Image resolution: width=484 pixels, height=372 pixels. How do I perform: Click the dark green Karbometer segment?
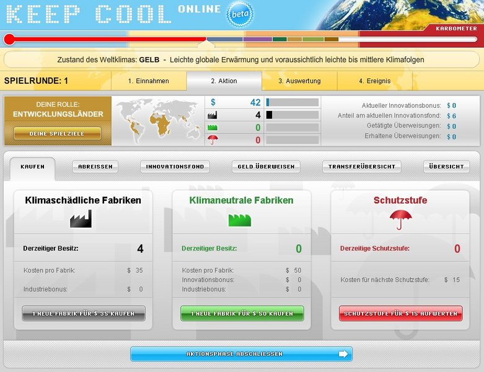coord(280,39)
